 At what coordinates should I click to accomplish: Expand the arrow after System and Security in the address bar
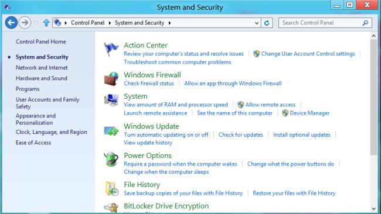click(169, 23)
